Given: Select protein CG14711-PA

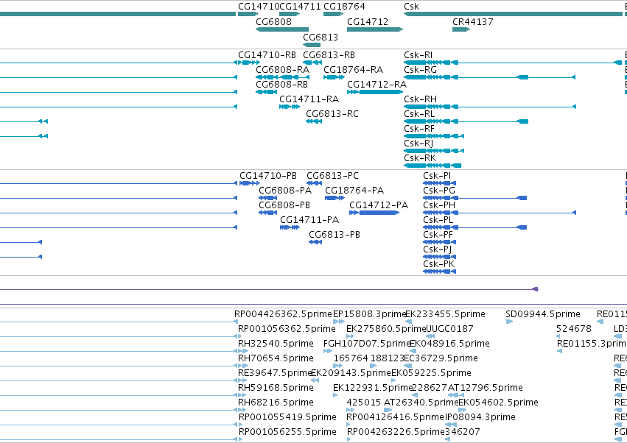Looking at the screenshot, I should [x=290, y=227].
